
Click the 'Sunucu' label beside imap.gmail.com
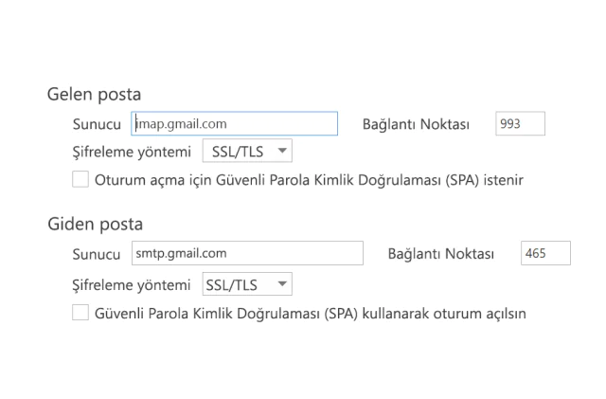point(97,124)
